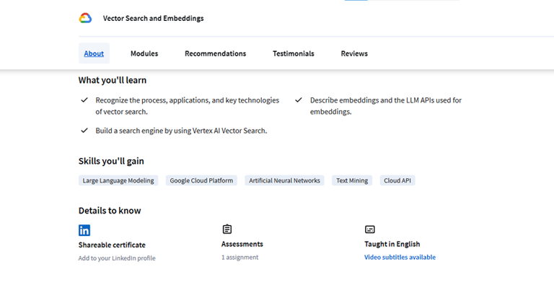Screen dimensions: 554x285
Task: Click the Cloud API skill tag
Action: 397,180
